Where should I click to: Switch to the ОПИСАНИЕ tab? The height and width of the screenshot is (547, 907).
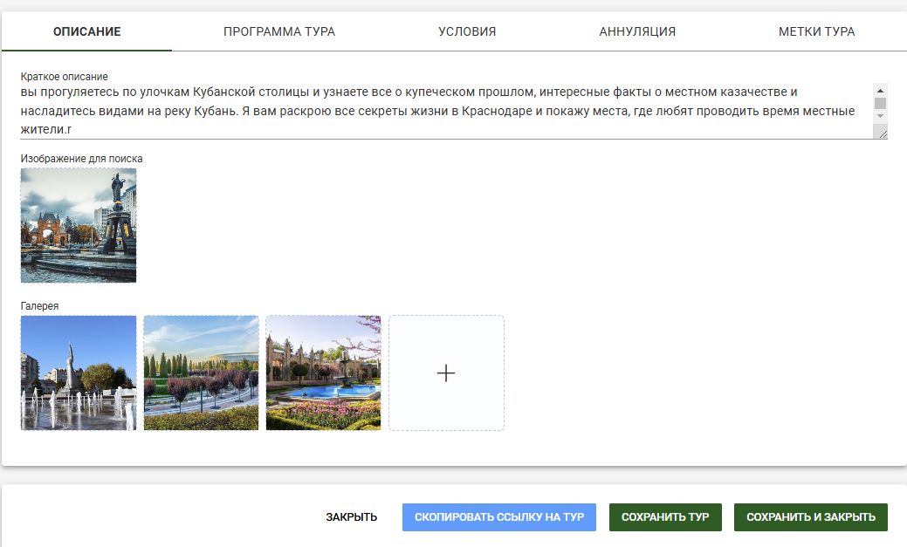(x=86, y=31)
